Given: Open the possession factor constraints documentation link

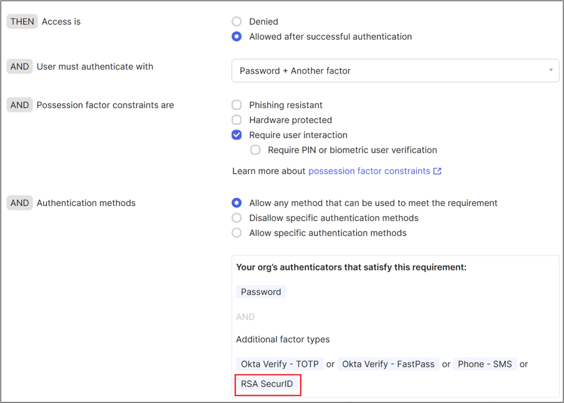Looking at the screenshot, I should (369, 171).
